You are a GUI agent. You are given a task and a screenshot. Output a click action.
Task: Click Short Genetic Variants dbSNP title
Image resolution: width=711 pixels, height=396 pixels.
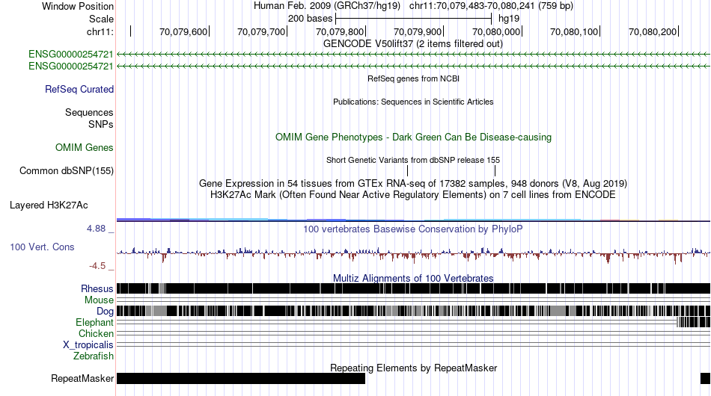[413, 160]
